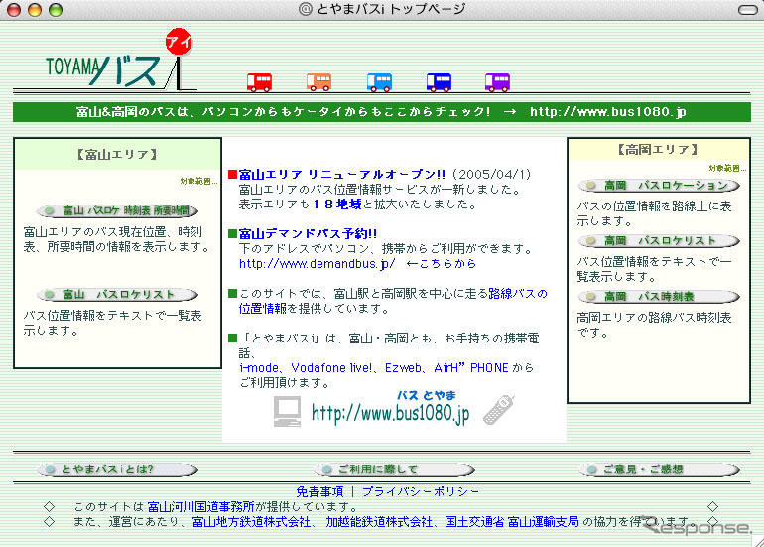This screenshot has height=547, width=764.
Task: Open the 富山デマンドバス予約!! link
Action: [x=309, y=234]
